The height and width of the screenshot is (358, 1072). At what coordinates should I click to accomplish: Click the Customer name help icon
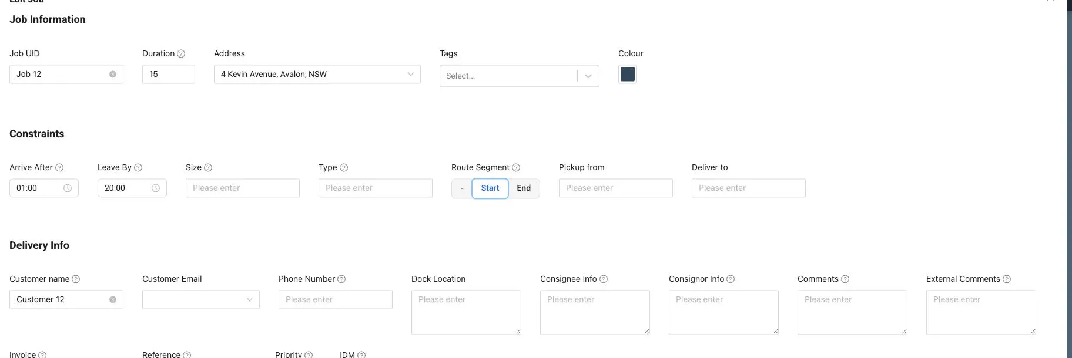pos(76,279)
